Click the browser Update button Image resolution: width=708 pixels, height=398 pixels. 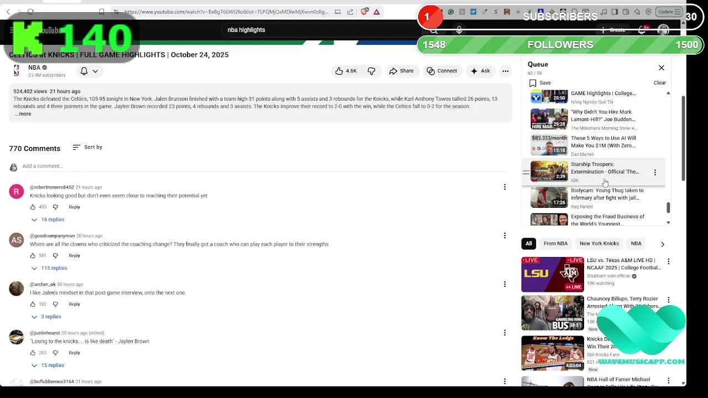[x=669, y=12]
